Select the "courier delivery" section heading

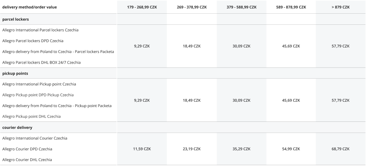(17, 128)
